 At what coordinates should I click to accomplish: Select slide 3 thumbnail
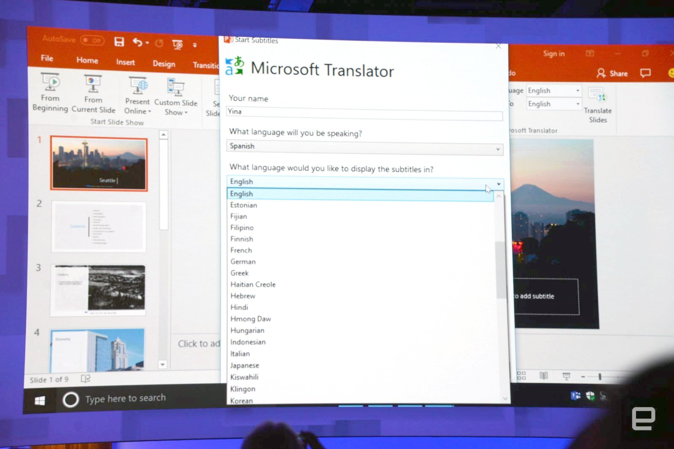(x=98, y=290)
